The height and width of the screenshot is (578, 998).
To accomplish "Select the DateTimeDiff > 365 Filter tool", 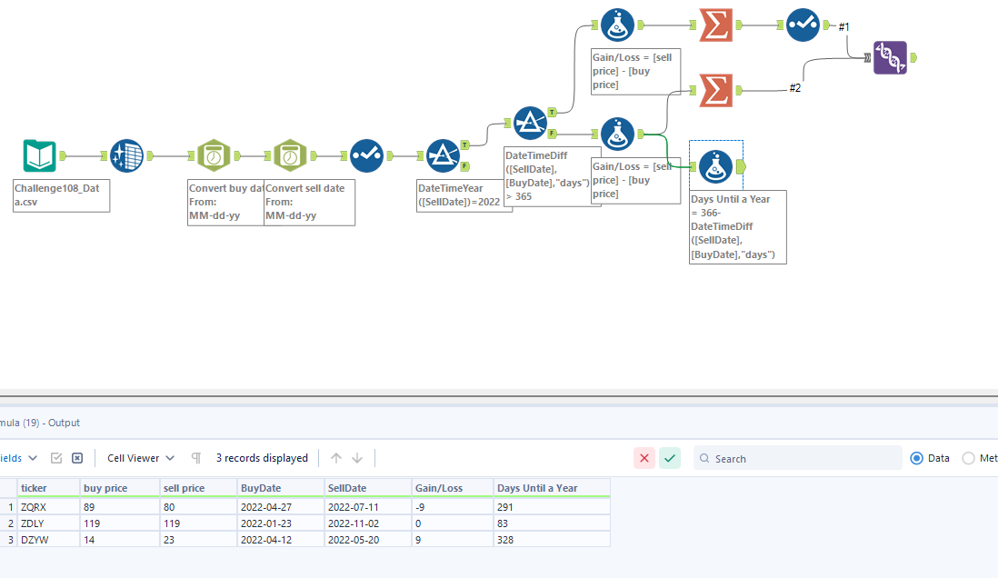I will (530, 123).
